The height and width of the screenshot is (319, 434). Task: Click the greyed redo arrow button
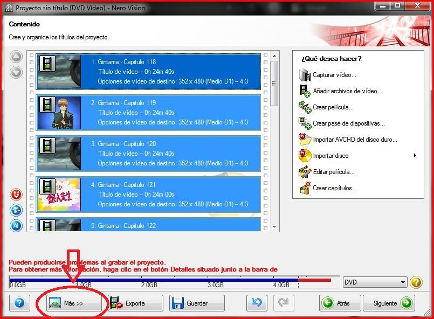[x=284, y=303]
